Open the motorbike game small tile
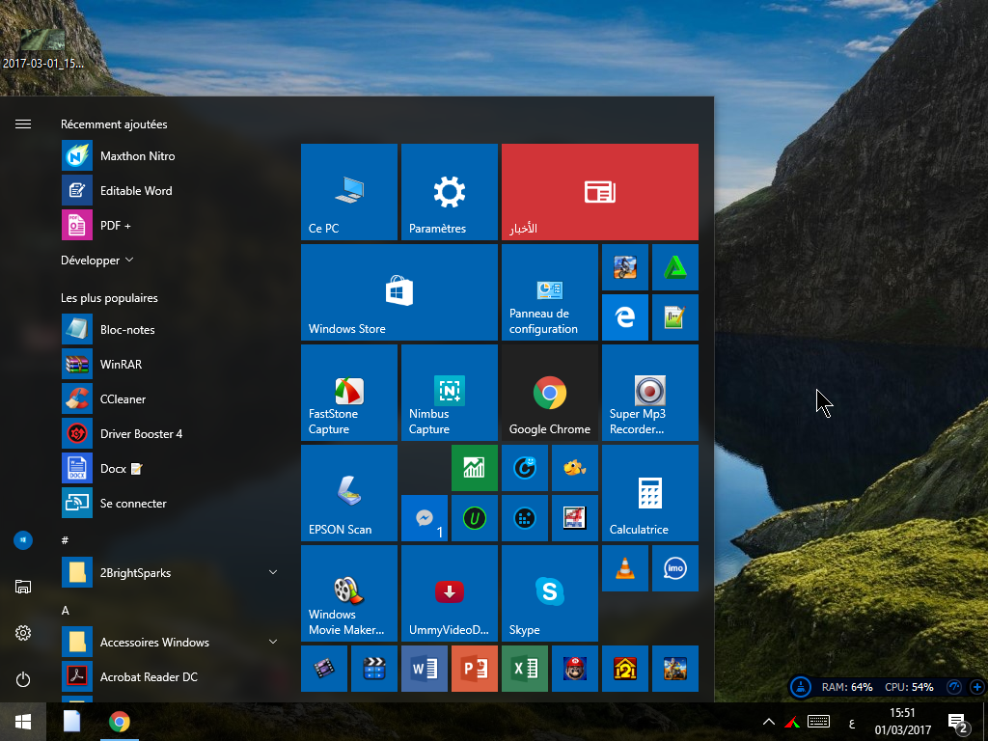 point(625,268)
